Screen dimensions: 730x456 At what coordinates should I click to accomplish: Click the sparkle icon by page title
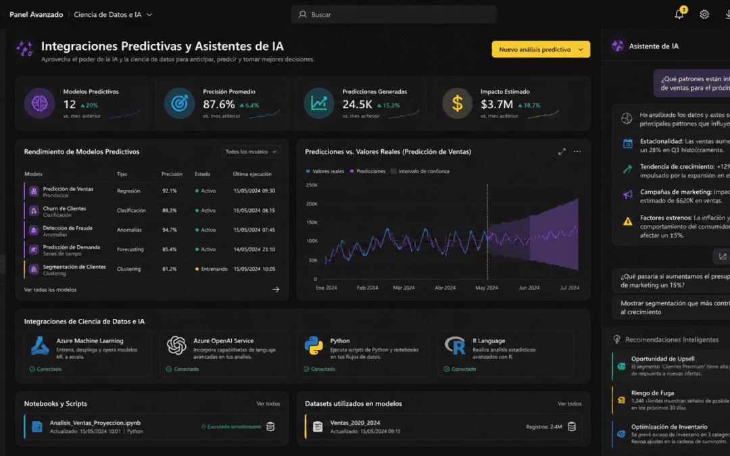(x=25, y=49)
